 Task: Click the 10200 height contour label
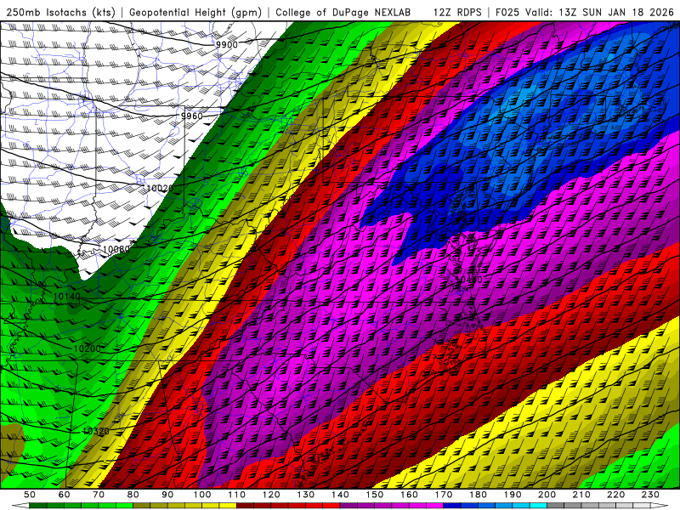coord(88,348)
